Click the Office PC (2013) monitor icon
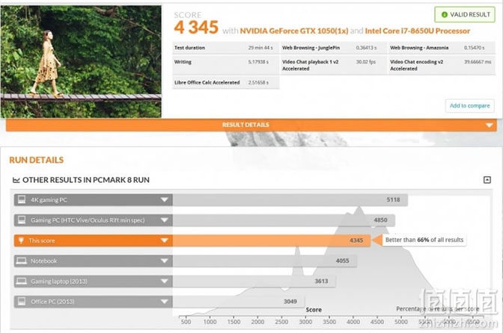The image size is (503, 333). 22,302
